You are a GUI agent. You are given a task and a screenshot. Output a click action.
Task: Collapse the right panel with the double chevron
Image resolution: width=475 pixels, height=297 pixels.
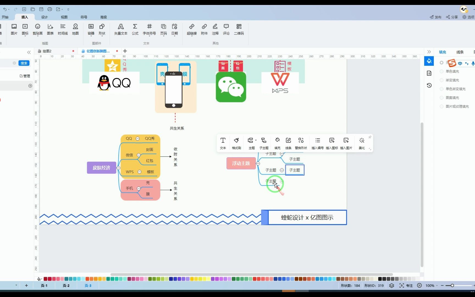429,52
